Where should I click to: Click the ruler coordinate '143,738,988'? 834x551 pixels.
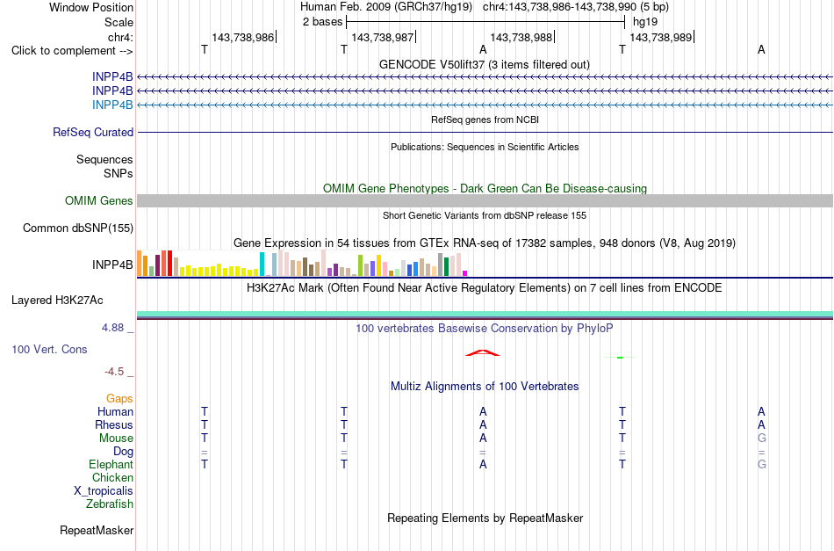pyautogui.click(x=521, y=37)
